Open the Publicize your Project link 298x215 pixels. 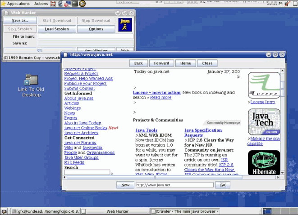point(86,83)
